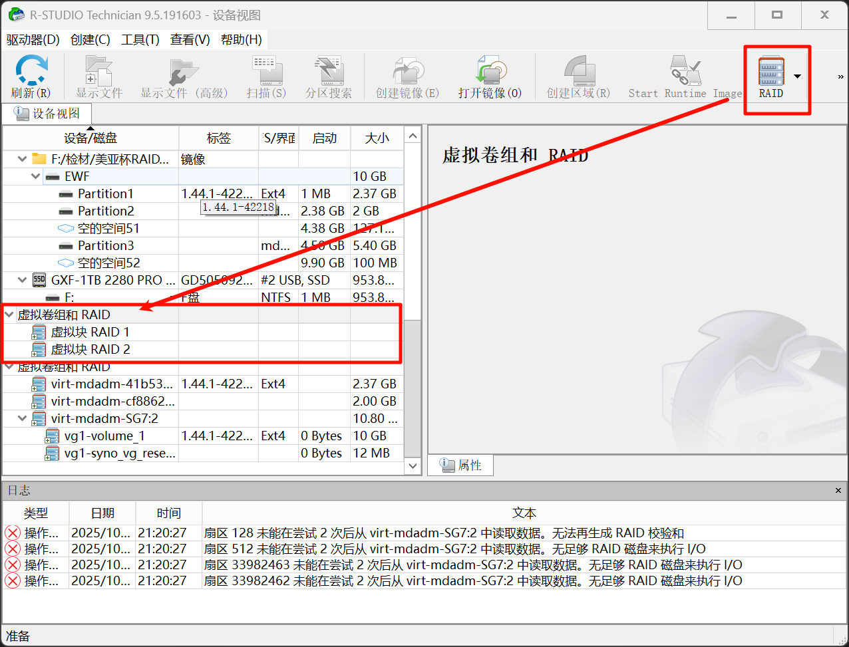Click the Create Image (创建镜像) icon

pyautogui.click(x=407, y=71)
